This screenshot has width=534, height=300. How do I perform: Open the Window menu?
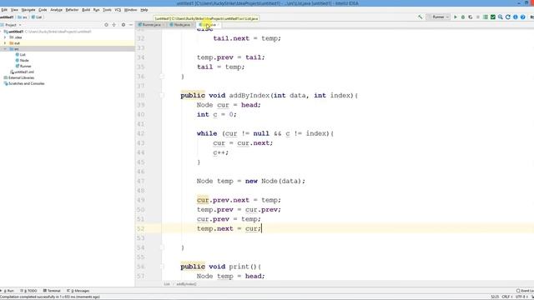[130, 10]
